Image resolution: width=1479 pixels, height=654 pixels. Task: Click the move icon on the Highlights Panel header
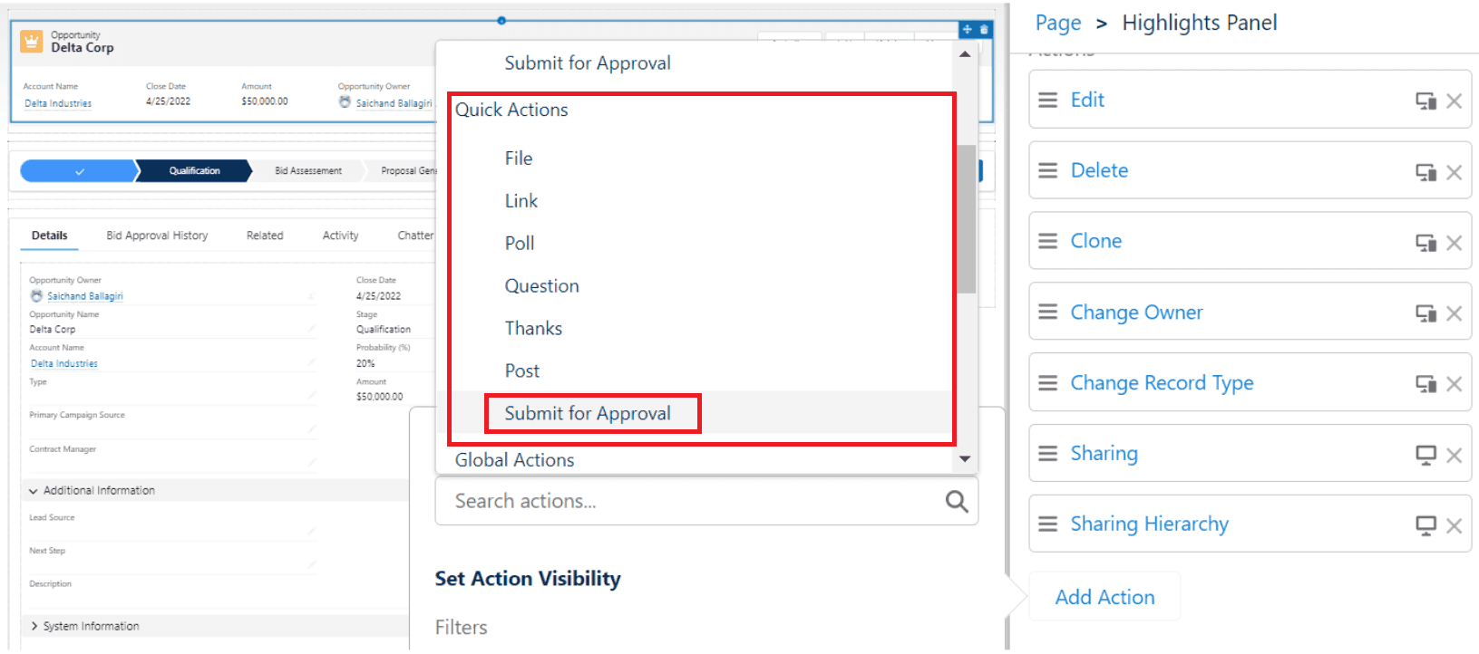(x=968, y=30)
